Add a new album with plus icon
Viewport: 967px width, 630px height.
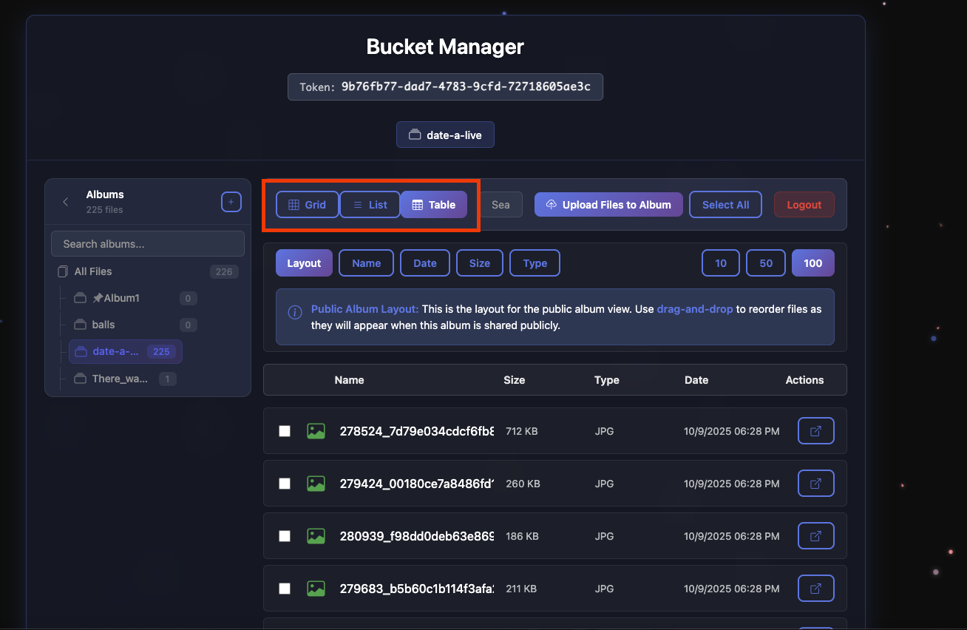click(x=231, y=202)
